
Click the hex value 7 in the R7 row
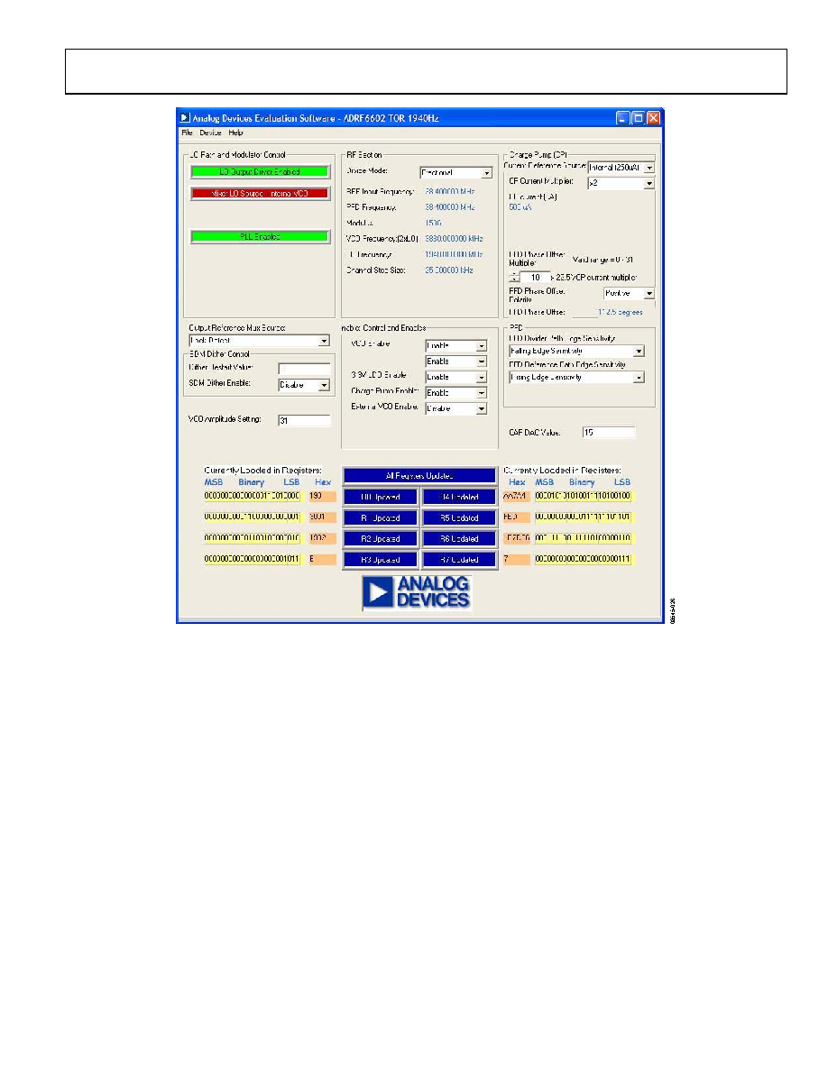(517, 559)
